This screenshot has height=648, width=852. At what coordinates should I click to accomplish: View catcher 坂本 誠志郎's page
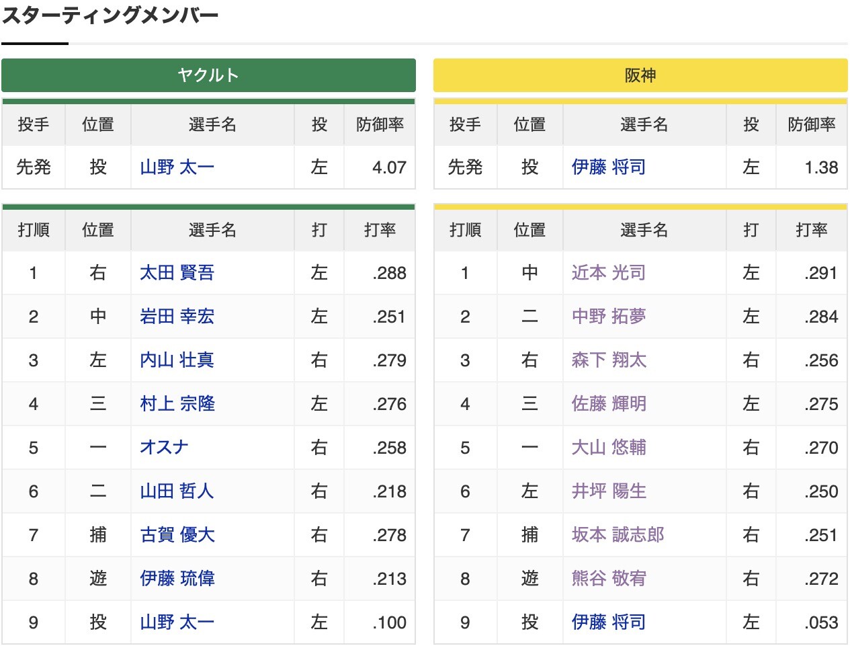[607, 534]
